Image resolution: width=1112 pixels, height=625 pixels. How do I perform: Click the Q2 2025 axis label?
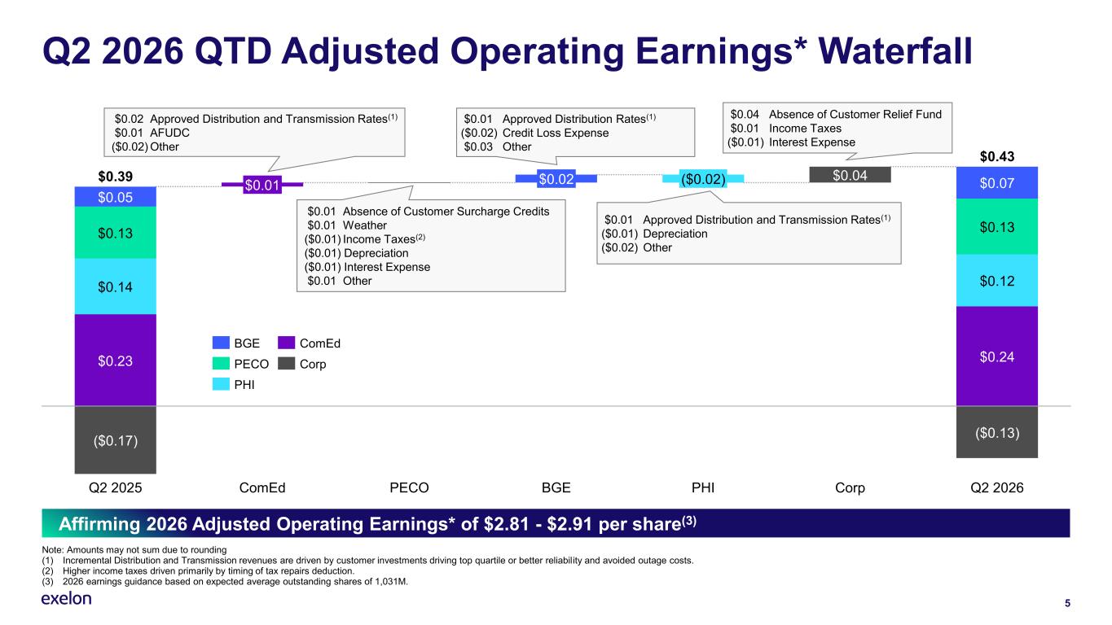115,488
